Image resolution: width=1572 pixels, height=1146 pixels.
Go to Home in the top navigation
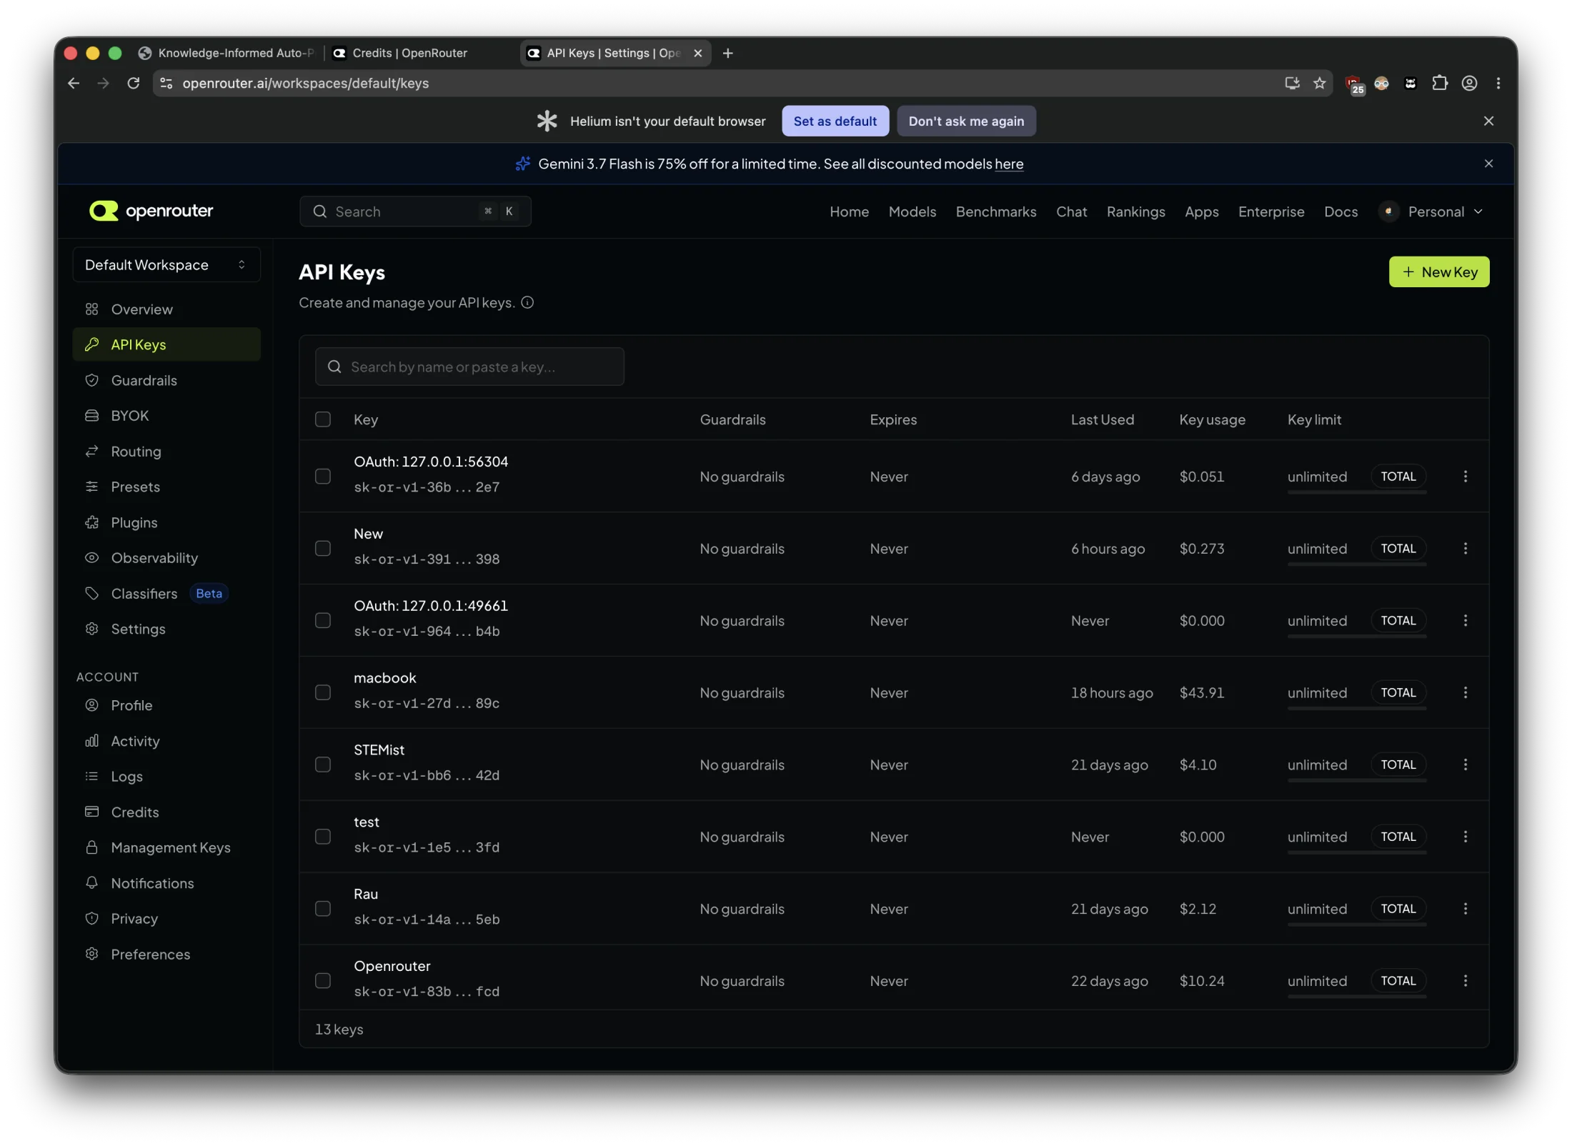(849, 211)
